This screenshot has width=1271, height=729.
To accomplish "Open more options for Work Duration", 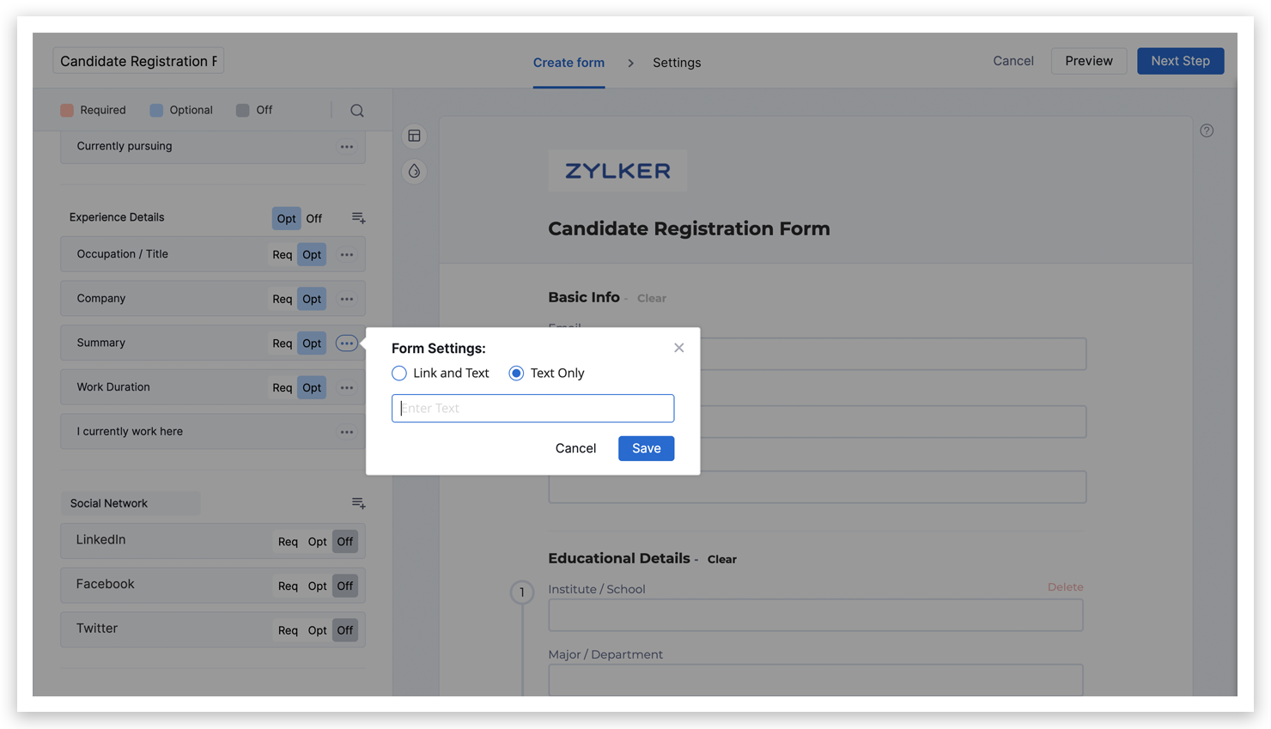I will click(x=346, y=388).
